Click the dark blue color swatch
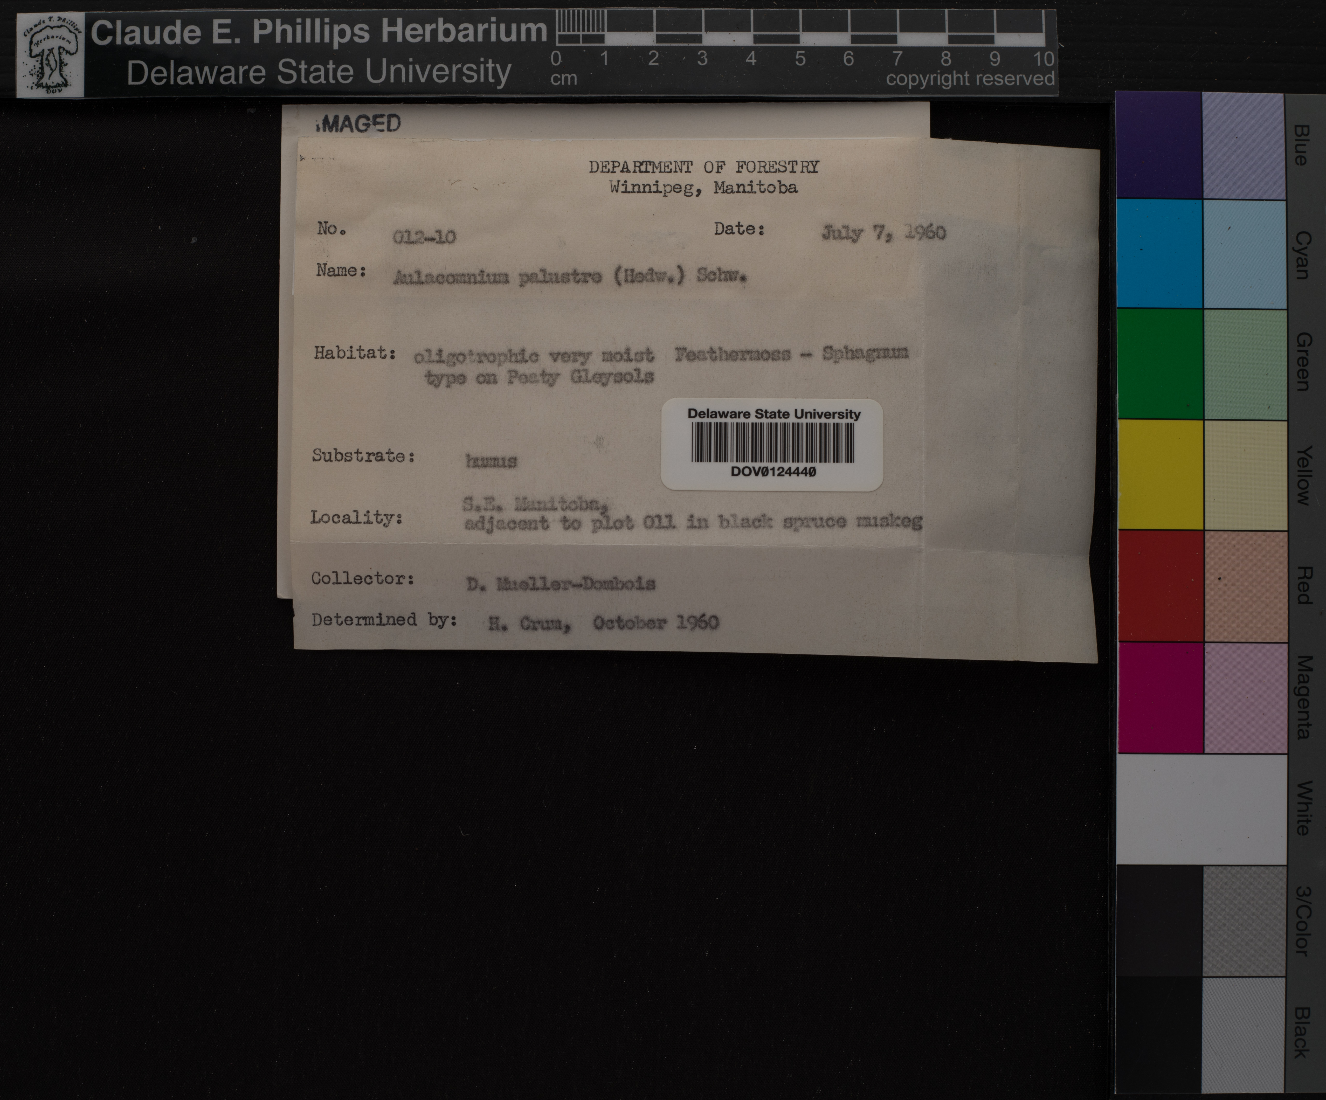This screenshot has width=1326, height=1100. pyautogui.click(x=1159, y=145)
